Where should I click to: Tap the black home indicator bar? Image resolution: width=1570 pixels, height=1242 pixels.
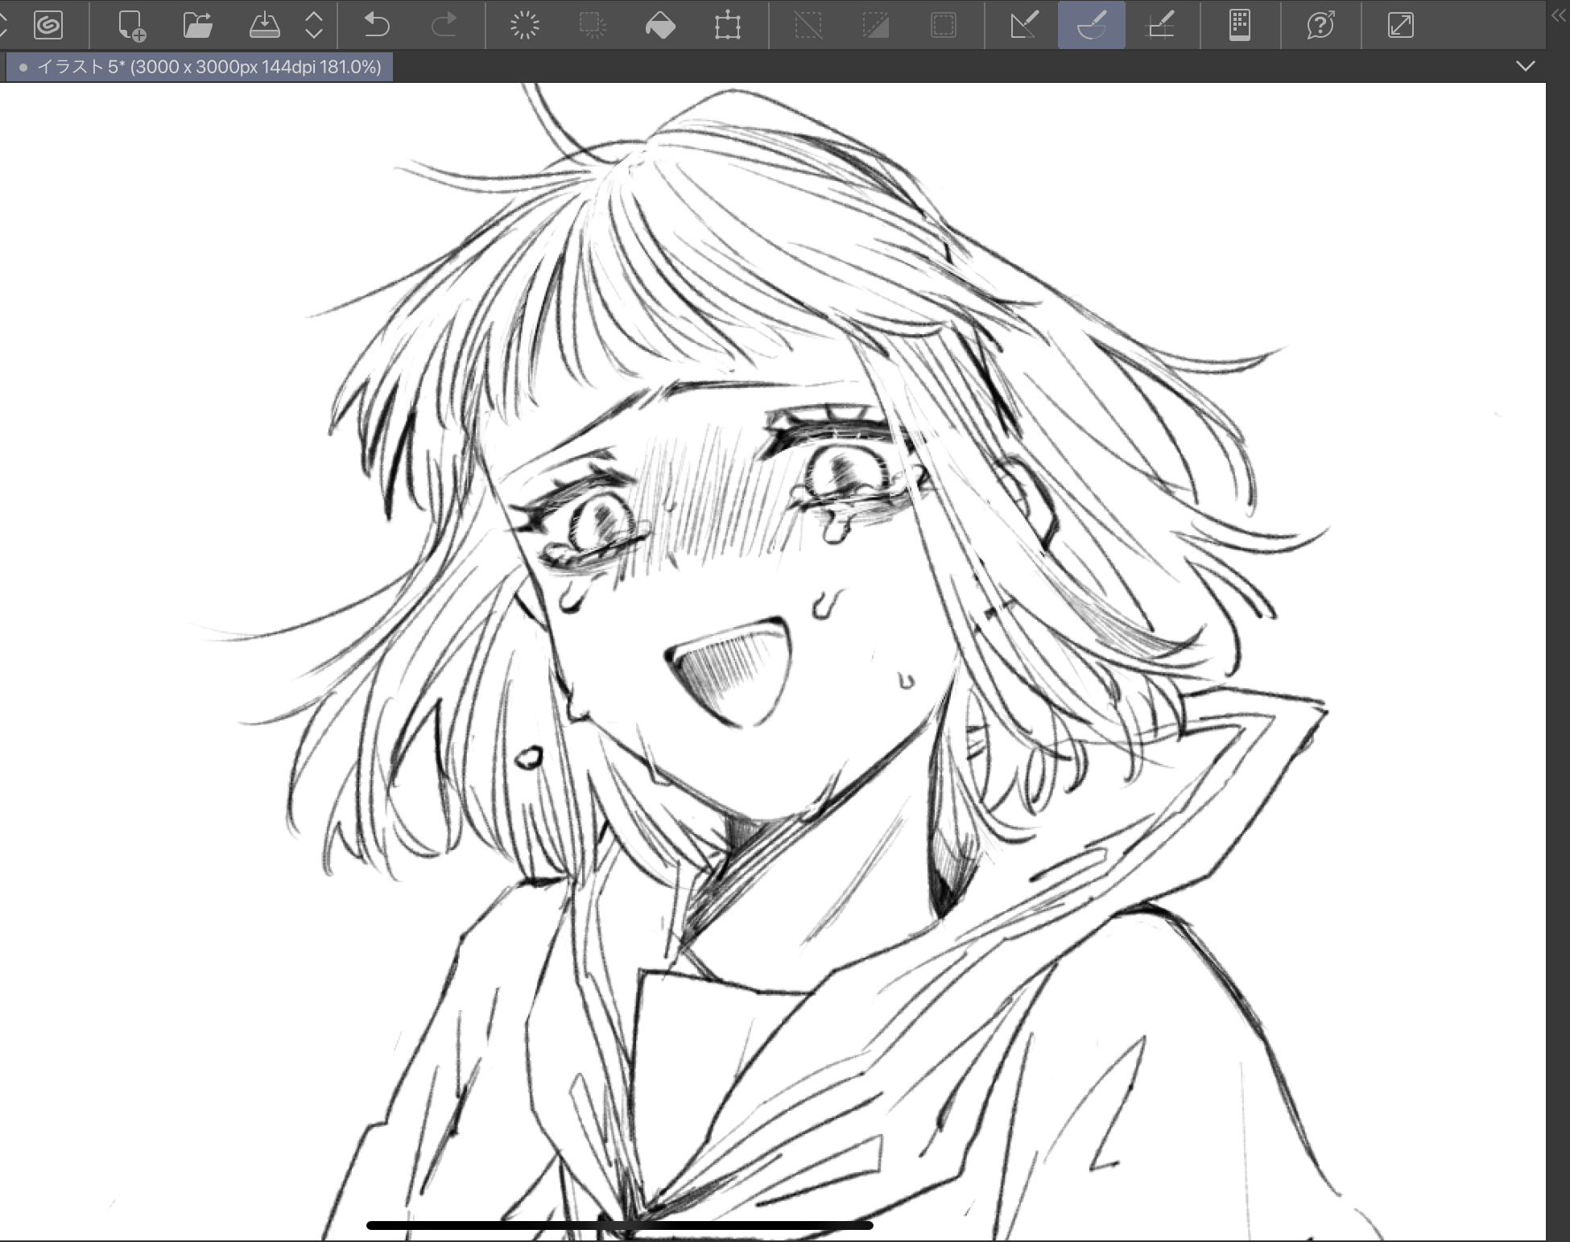pos(619,1225)
